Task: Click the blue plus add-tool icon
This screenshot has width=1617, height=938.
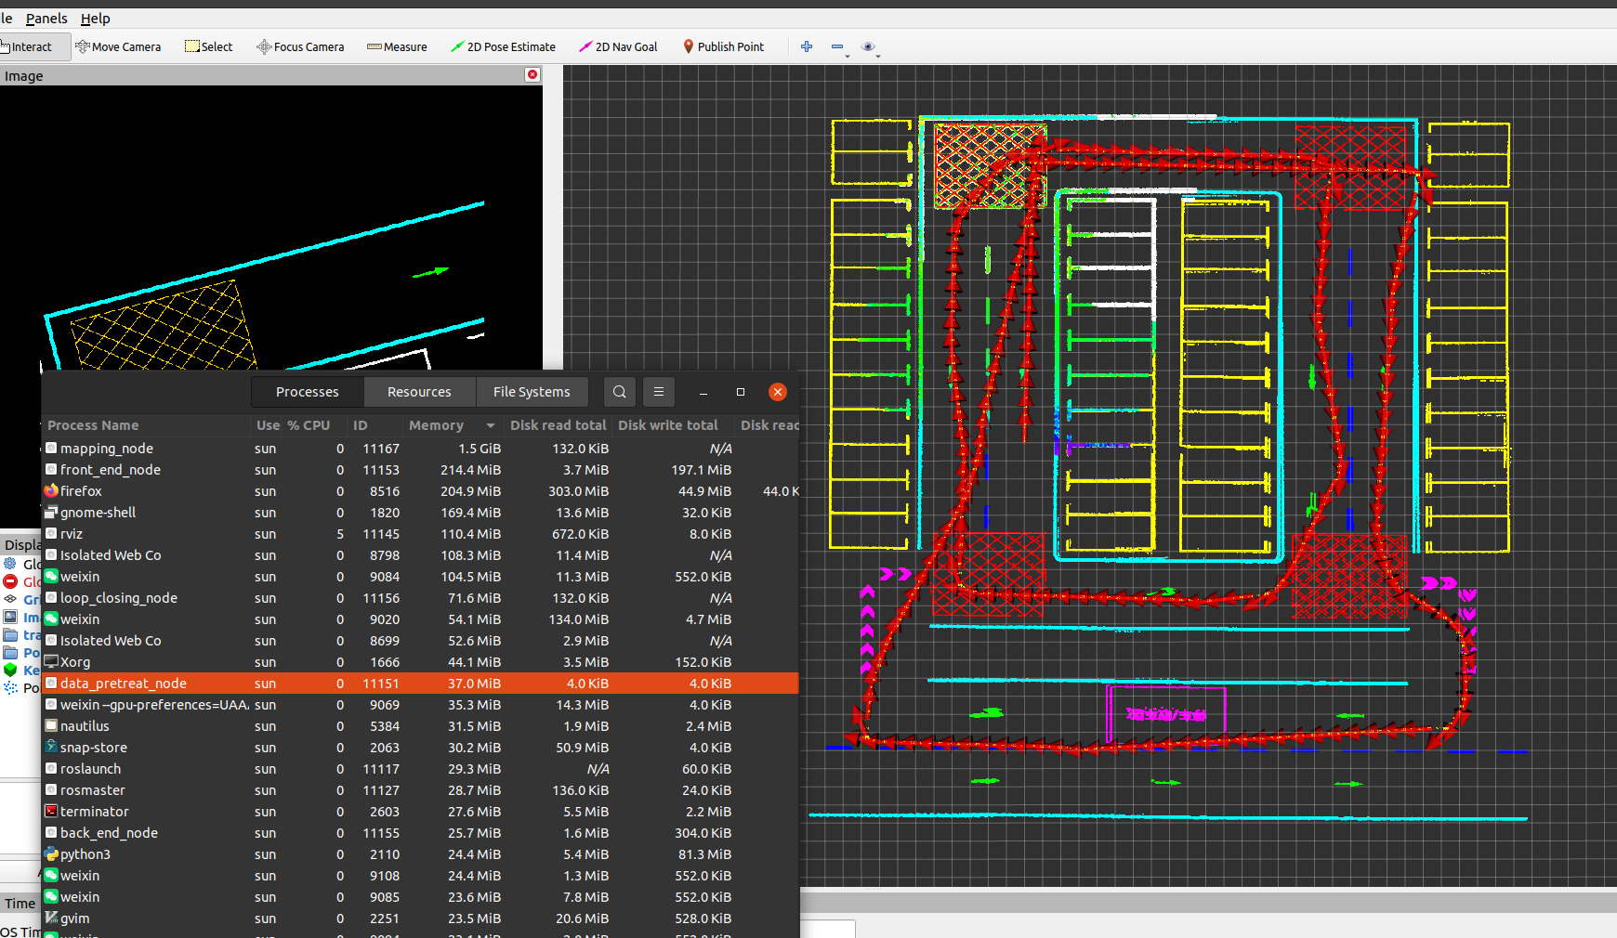Action: pyautogui.click(x=807, y=46)
